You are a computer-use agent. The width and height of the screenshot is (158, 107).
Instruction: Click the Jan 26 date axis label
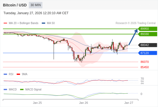(84, 103)
